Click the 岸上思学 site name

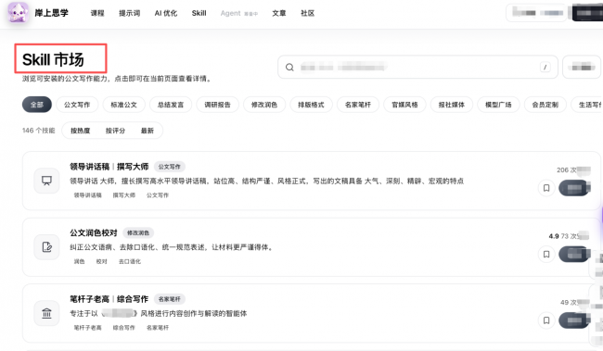coord(52,13)
